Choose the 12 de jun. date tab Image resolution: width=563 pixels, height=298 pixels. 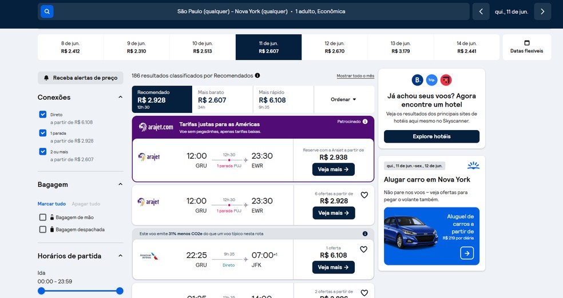click(334, 47)
